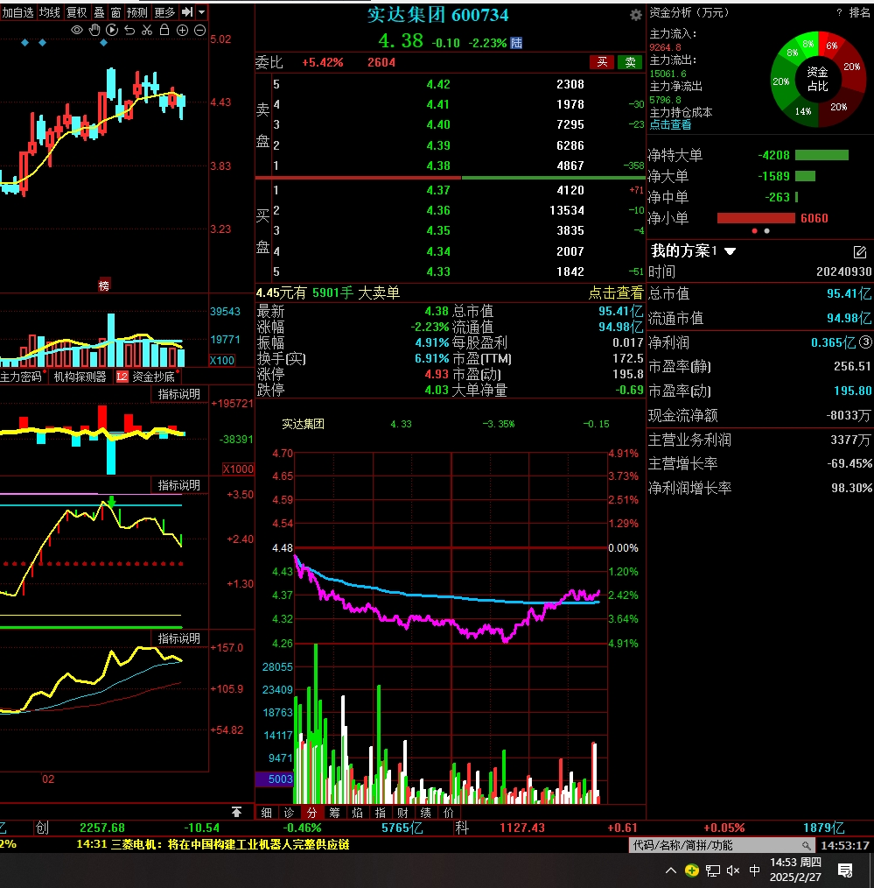Select the 机构探测器 indicator tab
Screen dimensions: 874x888
pos(80,377)
